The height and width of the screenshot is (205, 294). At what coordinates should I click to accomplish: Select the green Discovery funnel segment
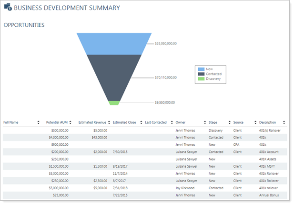click(x=114, y=103)
